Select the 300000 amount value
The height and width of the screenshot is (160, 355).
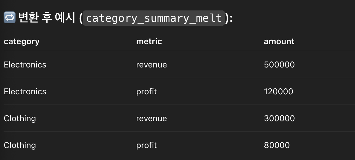(279, 119)
